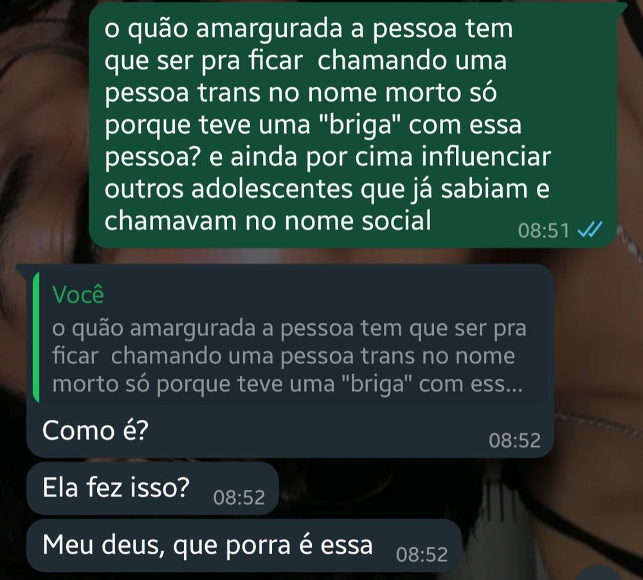Tap the blue double-check read receipt icon
643x580 pixels.
pyautogui.click(x=590, y=230)
